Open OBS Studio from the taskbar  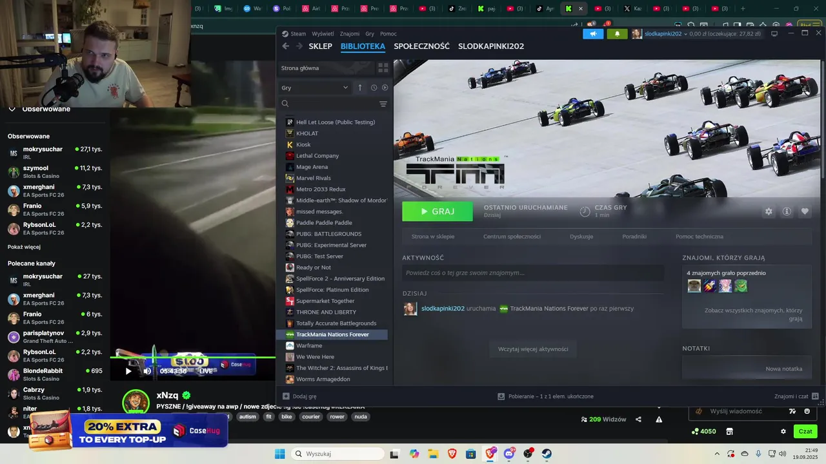(528, 454)
